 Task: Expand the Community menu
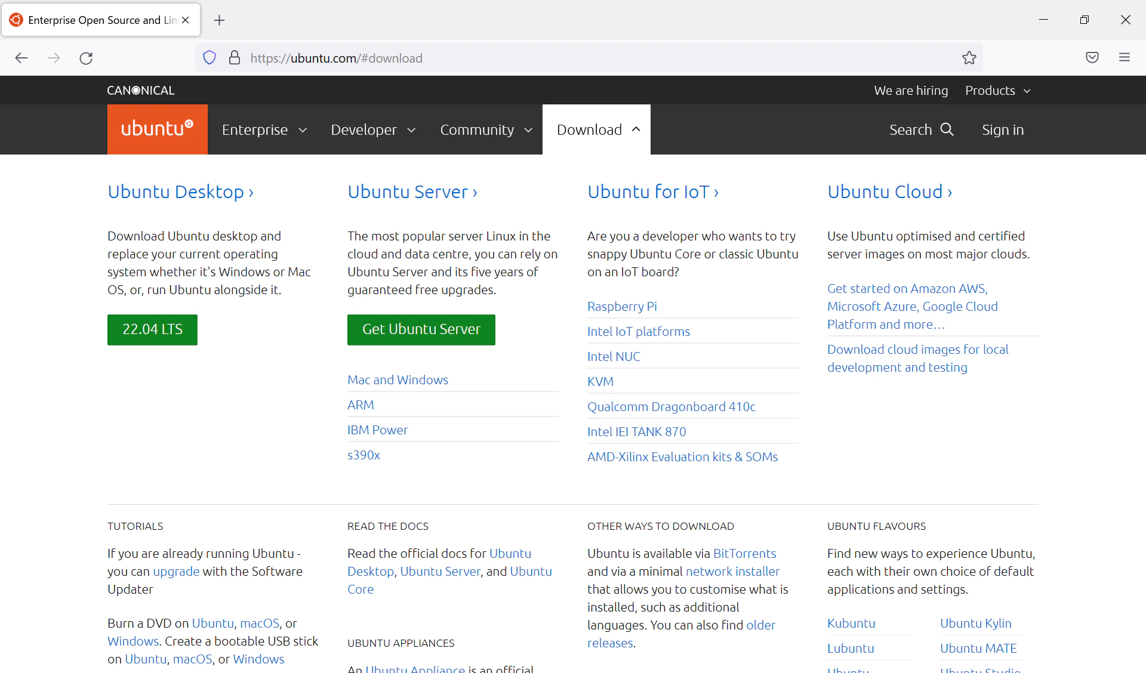click(486, 129)
